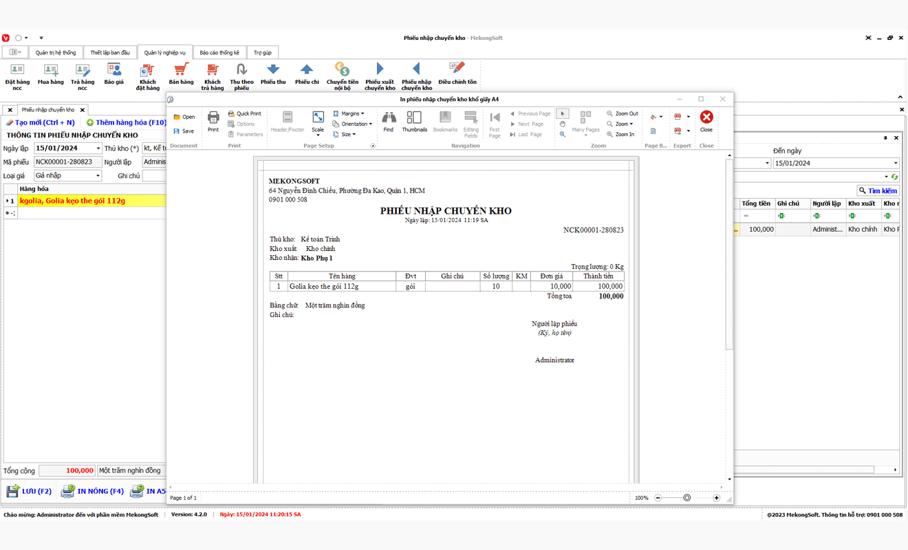
Task: Expand the Margins dropdown
Action: [x=349, y=113]
